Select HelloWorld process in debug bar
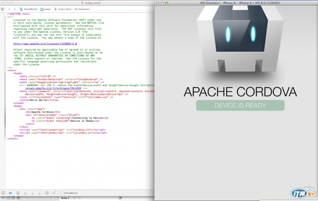The image size is (318, 201). (x=68, y=193)
